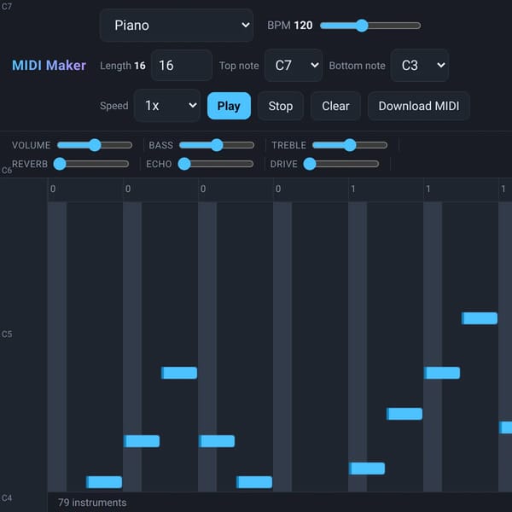The width and height of the screenshot is (512, 512).
Task: Click the TREBLE slider handle
Action: (350, 145)
